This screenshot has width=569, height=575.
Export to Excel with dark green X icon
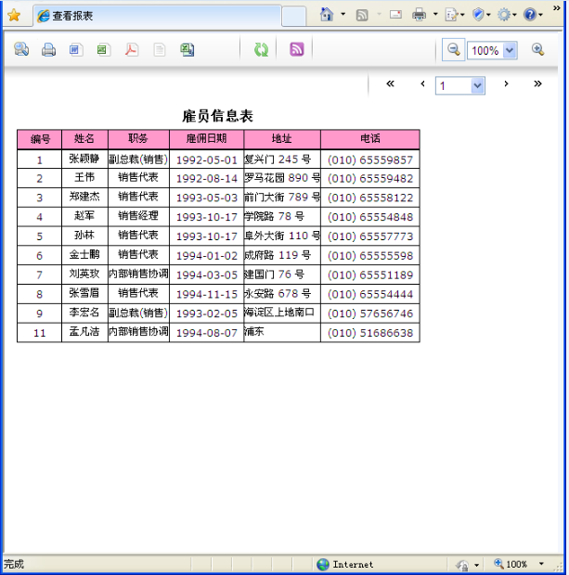point(188,49)
